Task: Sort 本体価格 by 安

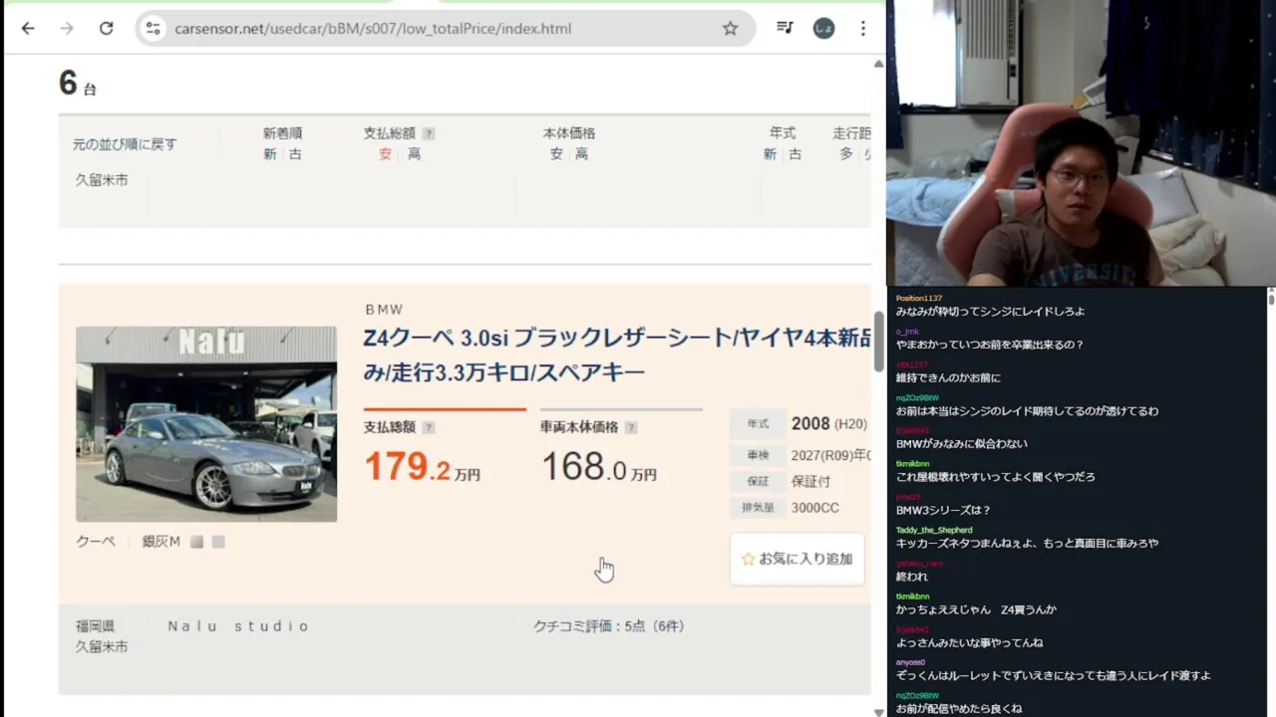Action: (x=556, y=154)
